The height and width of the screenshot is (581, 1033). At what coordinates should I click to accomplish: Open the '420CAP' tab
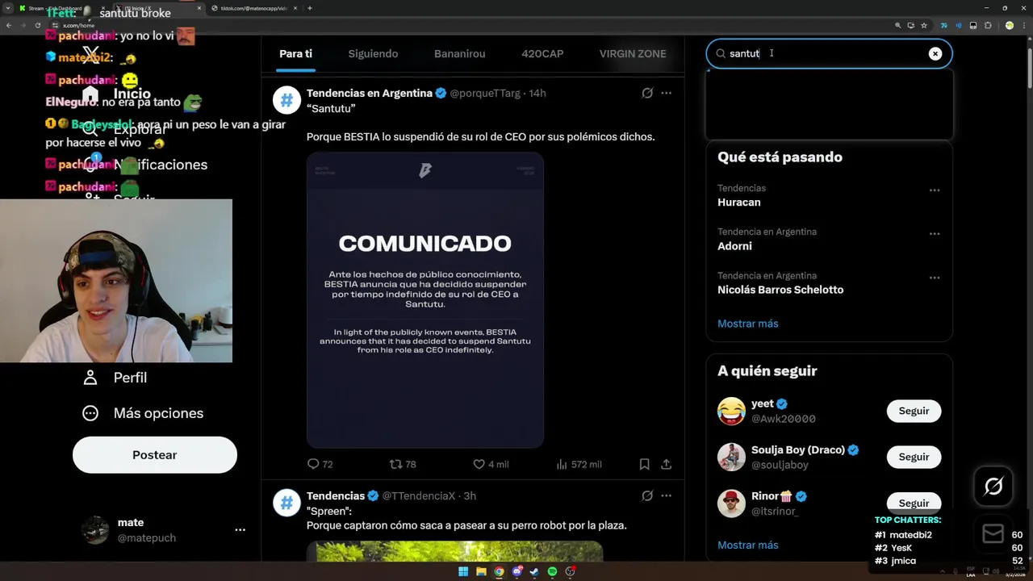pos(542,54)
